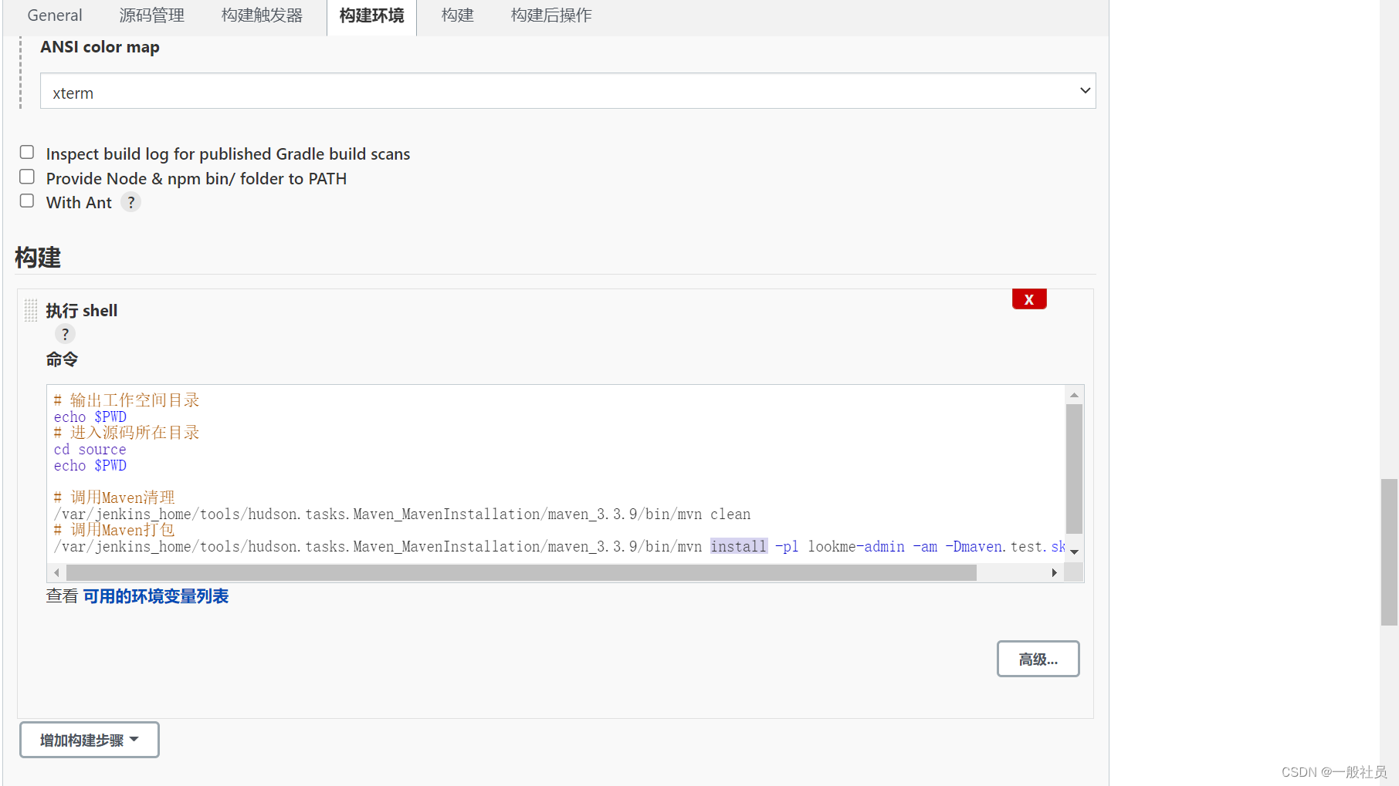The height and width of the screenshot is (786, 1399).
Task: Click the '# 进入源码所在目录' comment line
Action: (127, 432)
